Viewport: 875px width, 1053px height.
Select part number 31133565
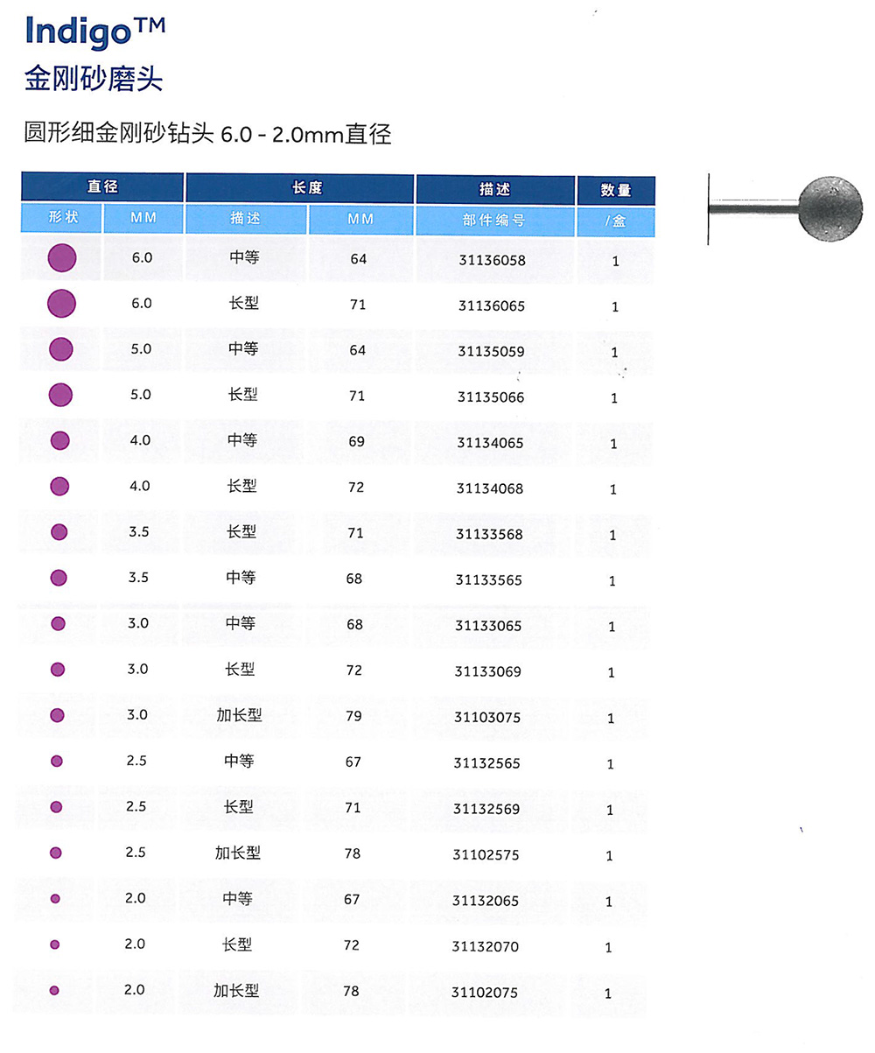(489, 579)
